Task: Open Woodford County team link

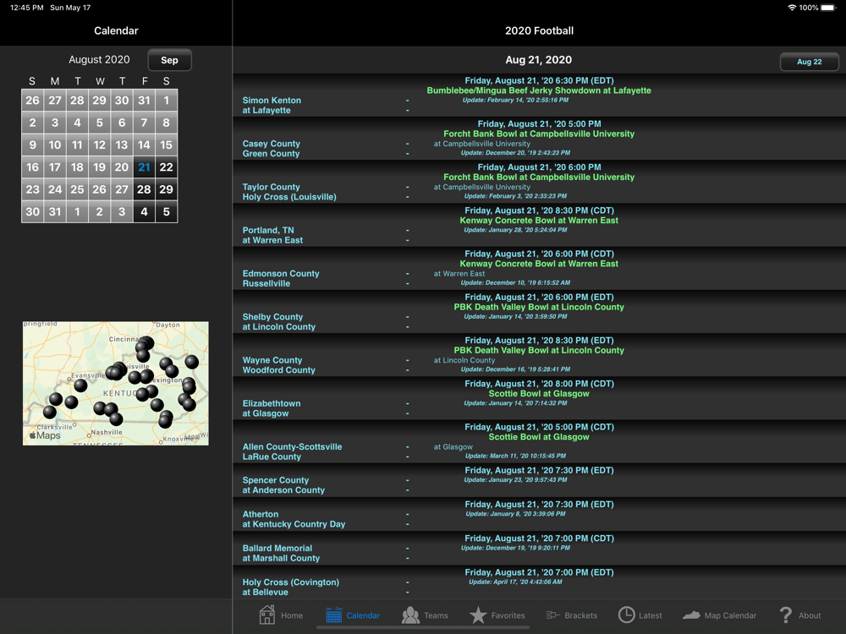Action: (278, 370)
